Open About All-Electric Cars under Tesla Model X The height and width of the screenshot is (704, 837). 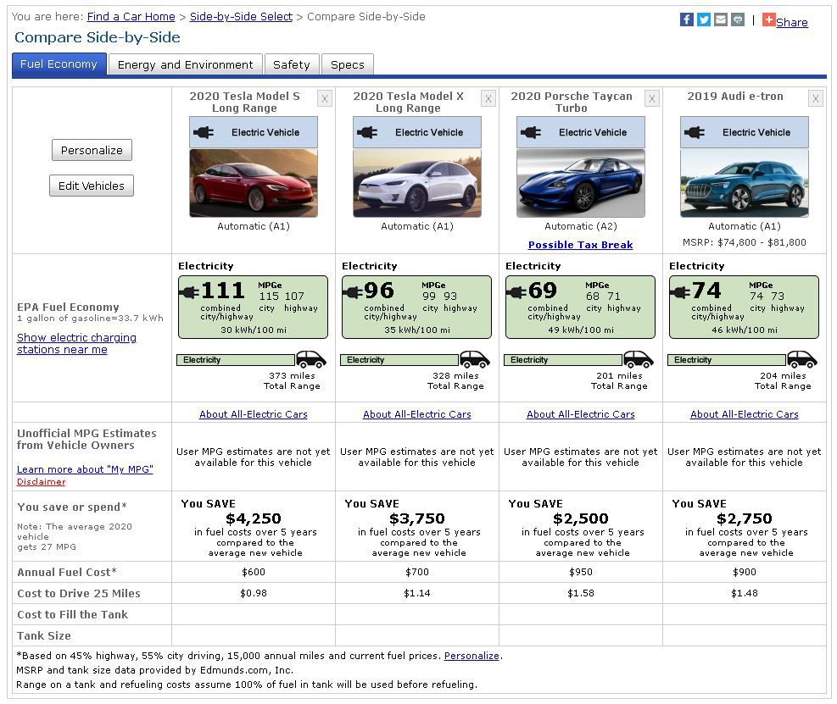point(417,414)
